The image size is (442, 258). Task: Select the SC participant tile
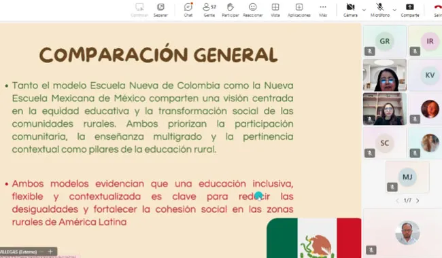(x=385, y=143)
